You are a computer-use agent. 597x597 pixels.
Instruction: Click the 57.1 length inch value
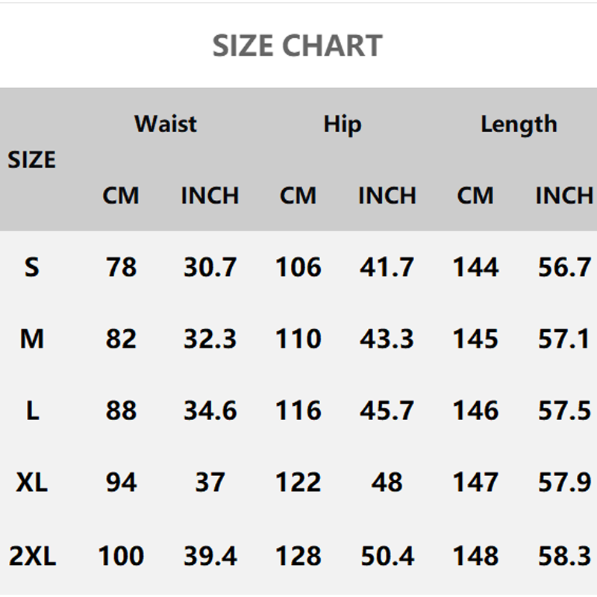(564, 339)
